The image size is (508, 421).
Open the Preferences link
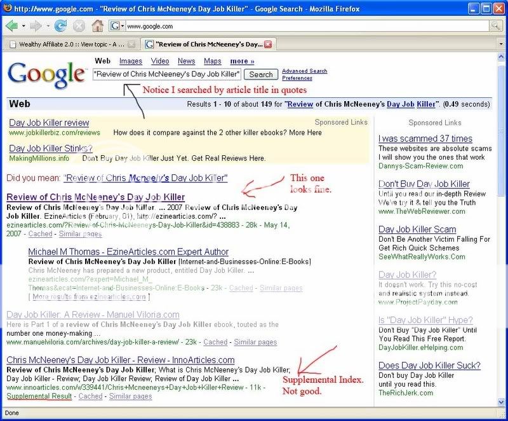coord(297,78)
